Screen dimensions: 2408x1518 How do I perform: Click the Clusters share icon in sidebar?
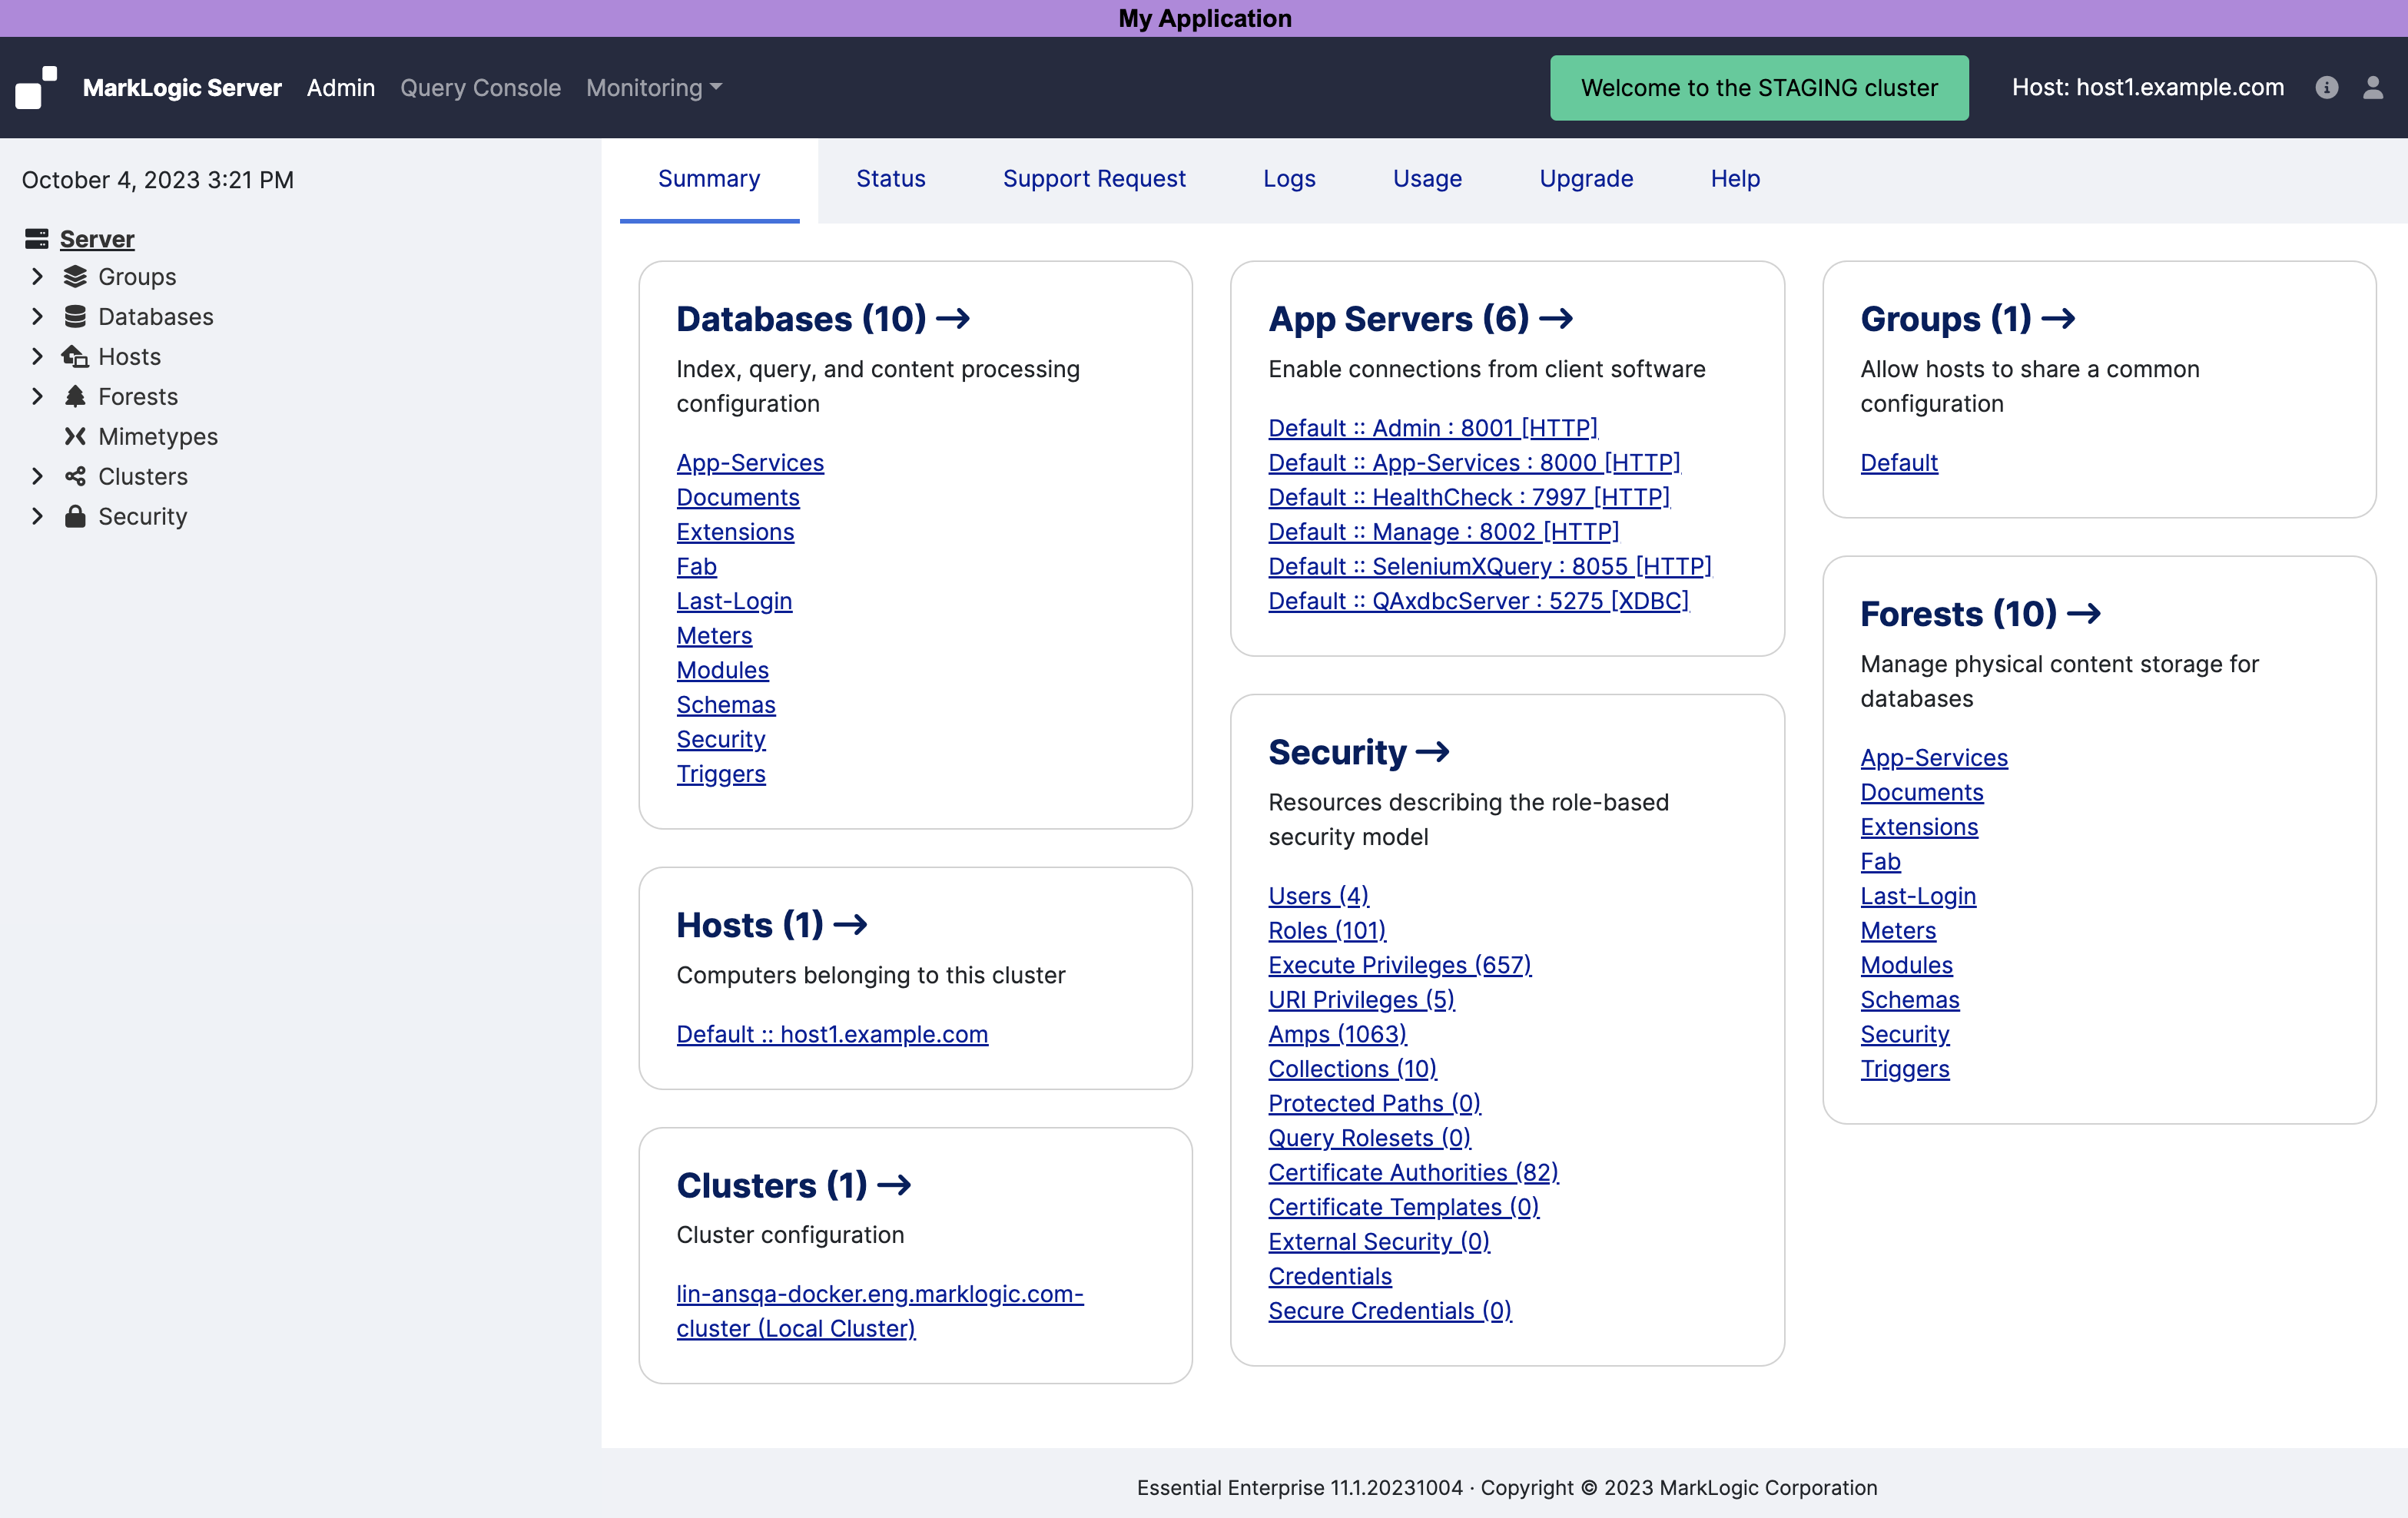click(x=75, y=476)
